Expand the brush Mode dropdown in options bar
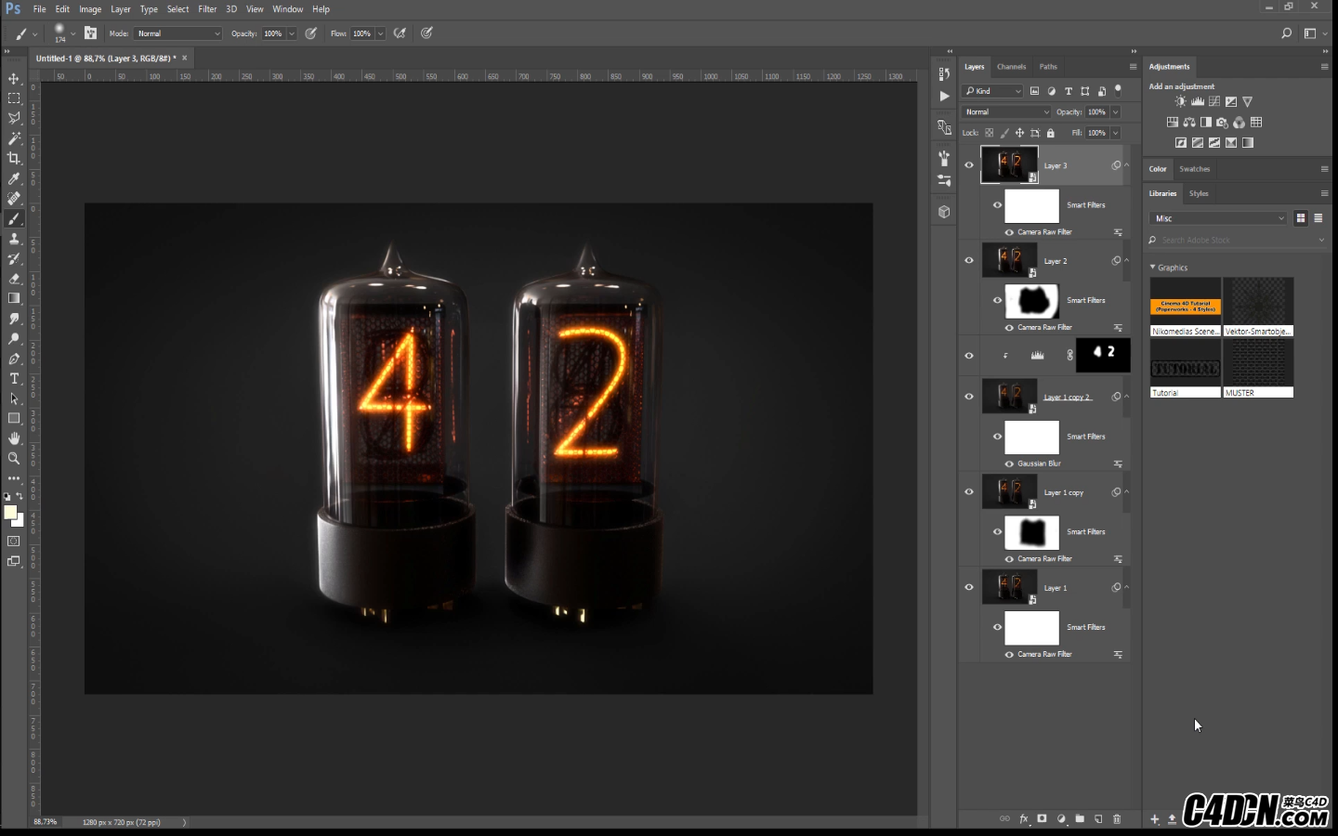This screenshot has height=836, width=1338. click(178, 33)
